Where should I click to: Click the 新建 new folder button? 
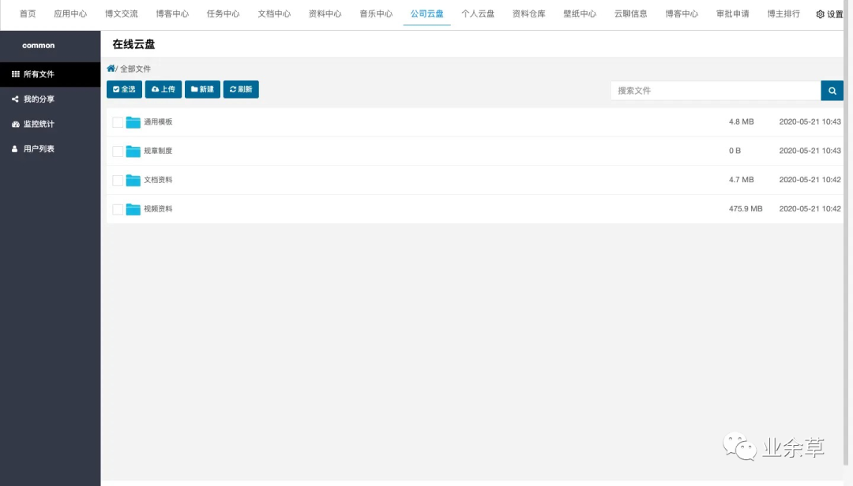(202, 89)
